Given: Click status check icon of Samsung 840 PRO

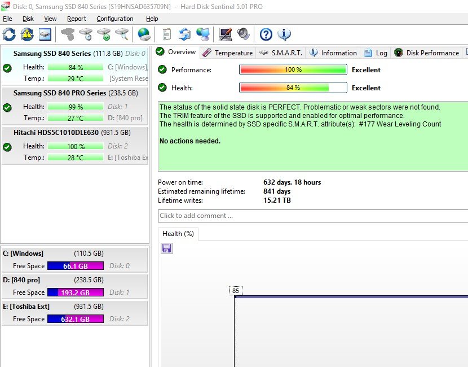Looking at the screenshot, I should [x=7, y=108].
